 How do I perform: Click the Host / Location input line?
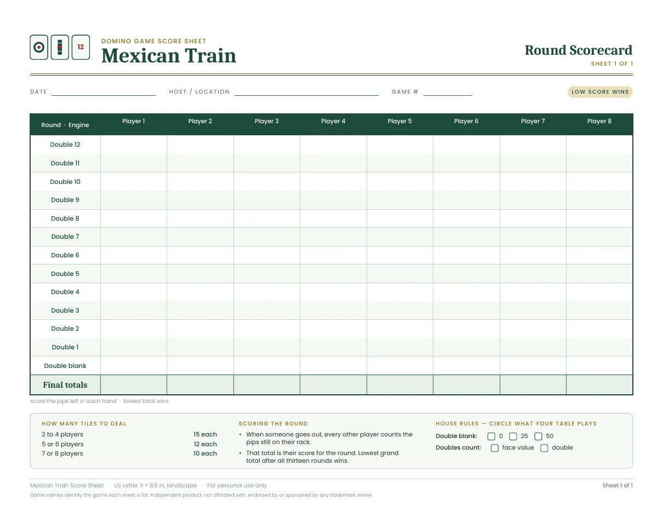(x=306, y=92)
